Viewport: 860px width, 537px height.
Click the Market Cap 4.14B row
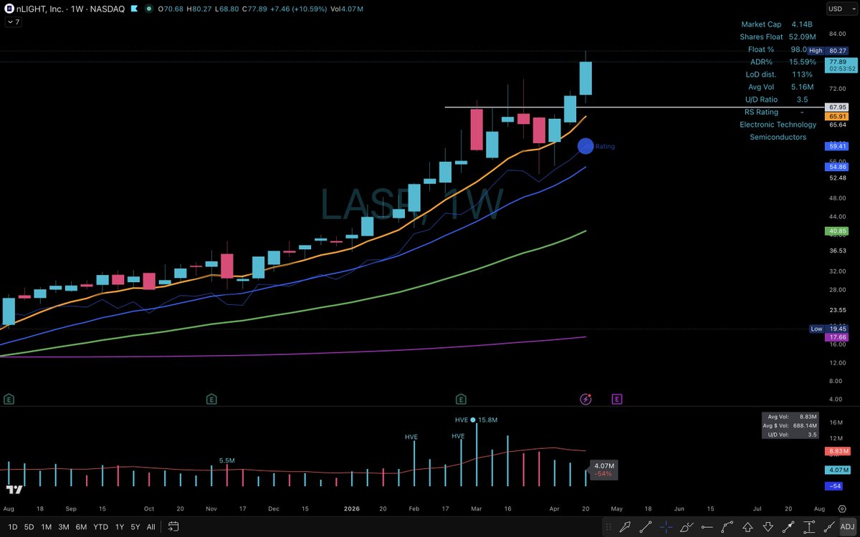777,24
